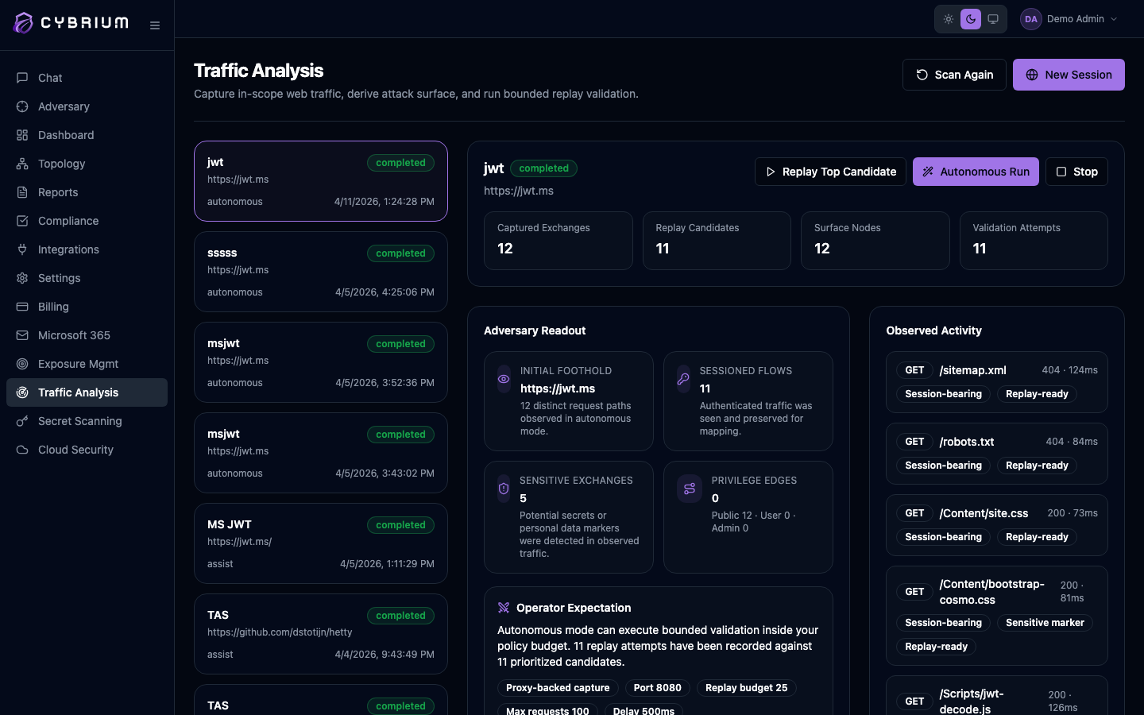Open the Dashboard sidebar item
The width and height of the screenshot is (1144, 715).
point(87,135)
